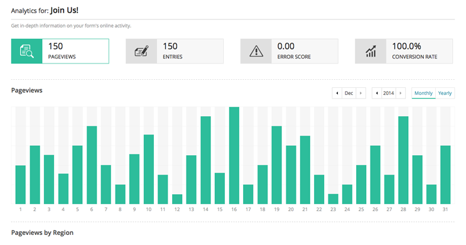Click the pageviews bar for day 13

pos(192,180)
